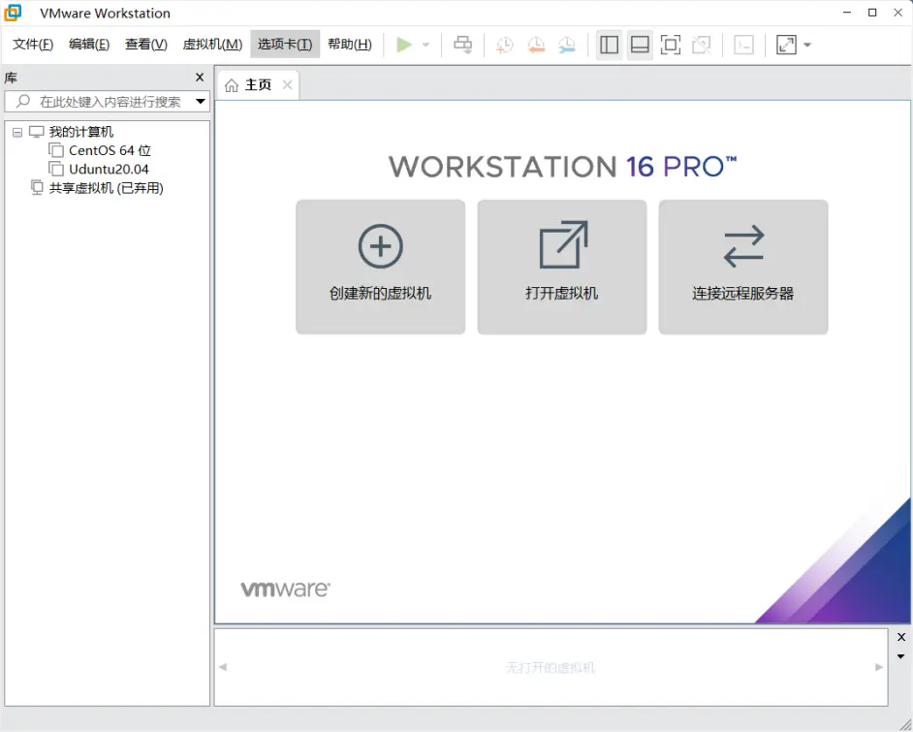
Task: Open the 查看(V) menu
Action: pos(145,45)
